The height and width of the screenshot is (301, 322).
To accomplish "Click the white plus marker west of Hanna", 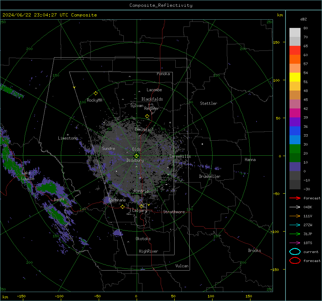I will point(202,144).
